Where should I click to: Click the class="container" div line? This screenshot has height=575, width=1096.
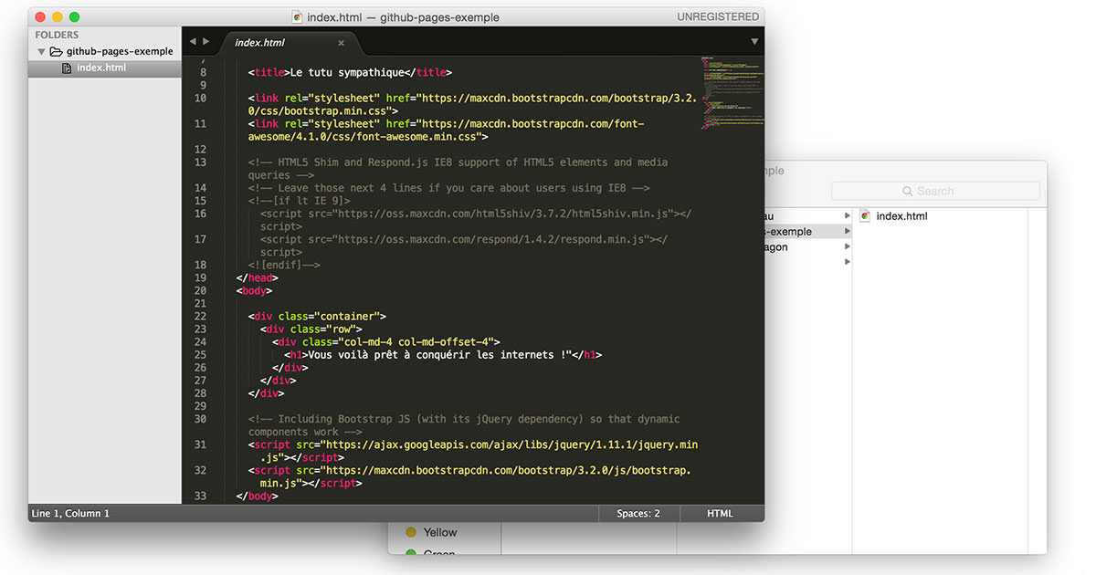[x=317, y=316]
